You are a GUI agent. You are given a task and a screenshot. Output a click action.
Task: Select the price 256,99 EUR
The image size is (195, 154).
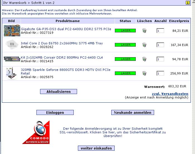click(179, 73)
